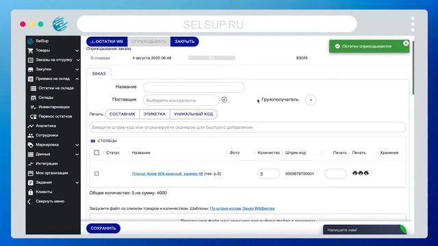Open Инвентаризации menu item
Viewport: 438px width, 246px height.
pos(54,107)
